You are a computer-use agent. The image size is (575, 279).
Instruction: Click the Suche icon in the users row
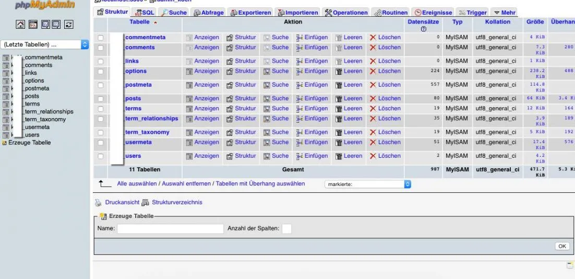[267, 156]
